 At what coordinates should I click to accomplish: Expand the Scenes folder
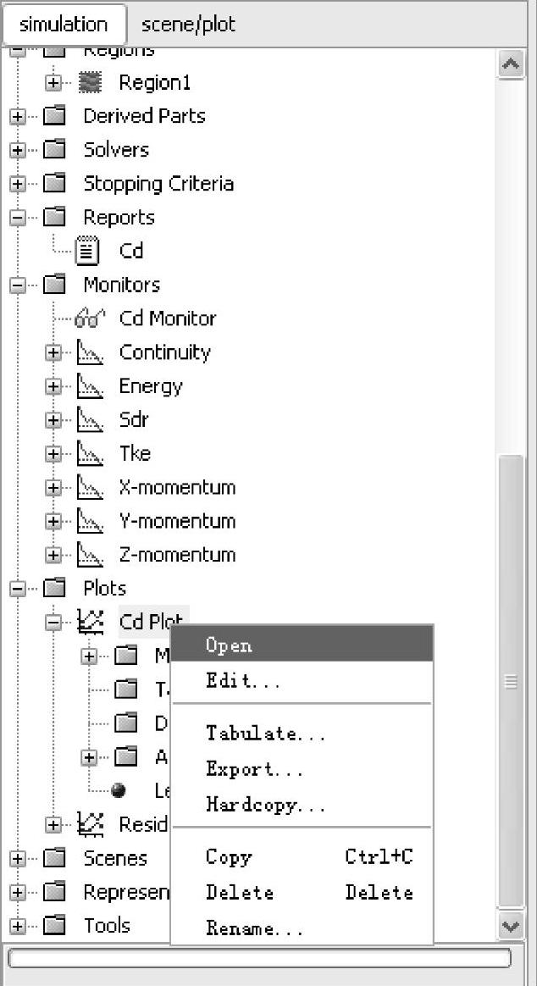[x=19, y=858]
